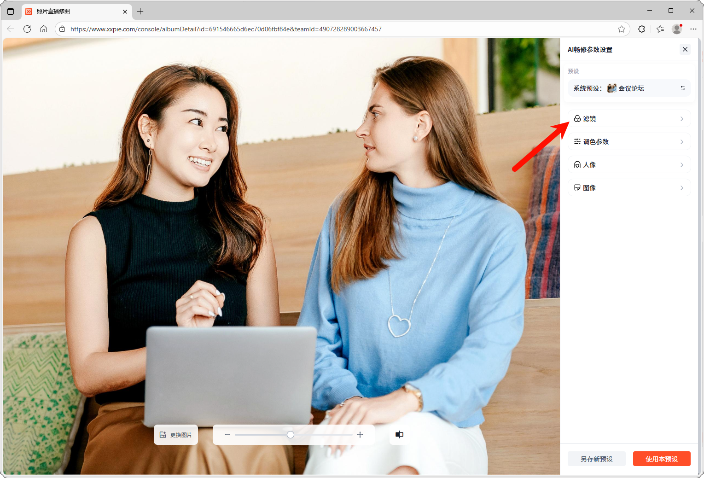This screenshot has width=704, height=478.
Task: Click 使用本预设 apply preset button
Action: coord(661,459)
